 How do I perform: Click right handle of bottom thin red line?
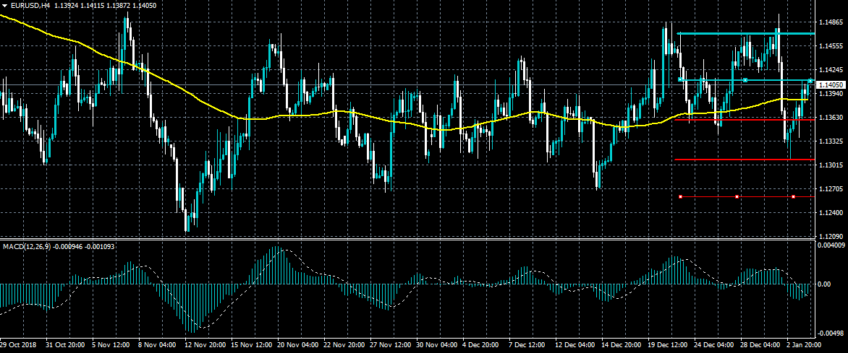[794, 196]
